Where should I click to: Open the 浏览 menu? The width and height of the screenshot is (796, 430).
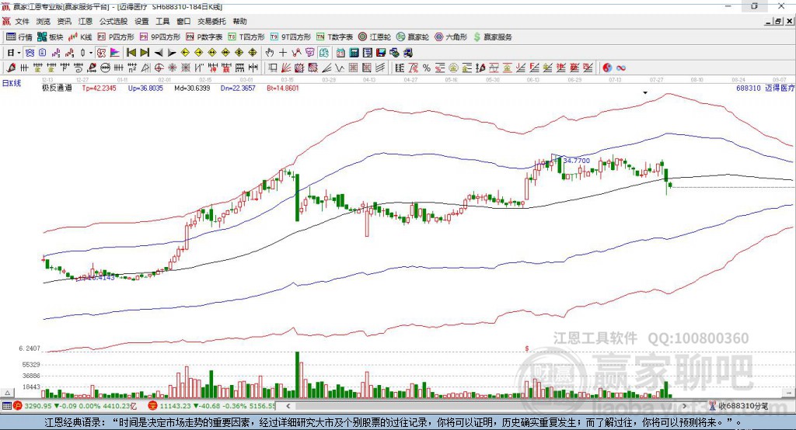(44, 21)
